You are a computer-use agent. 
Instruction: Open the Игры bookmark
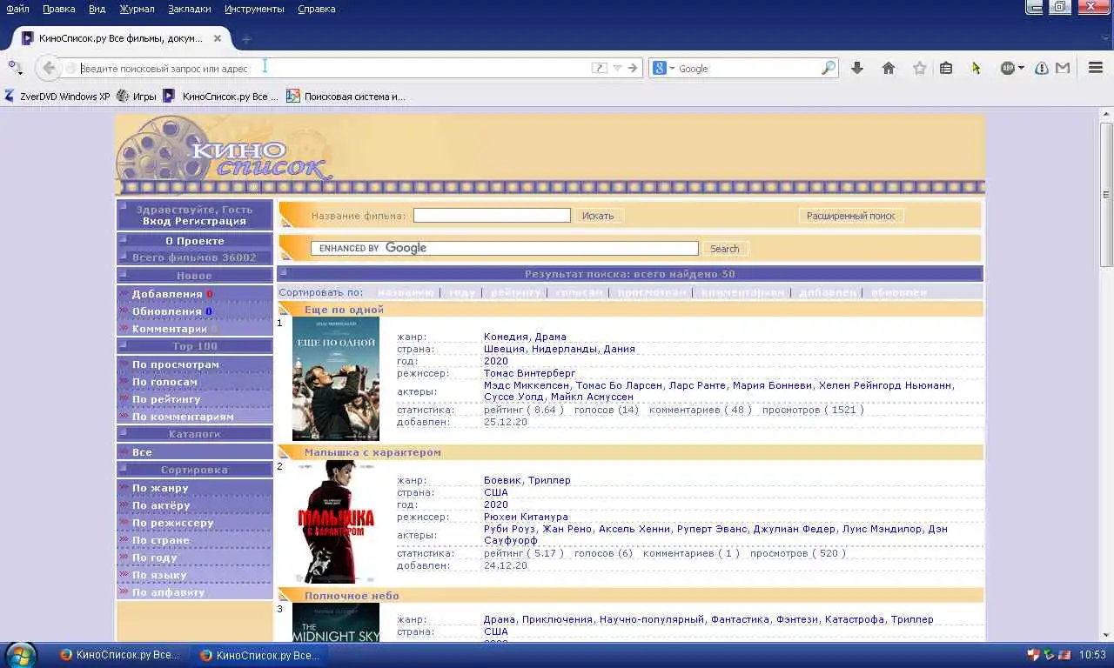tap(137, 97)
